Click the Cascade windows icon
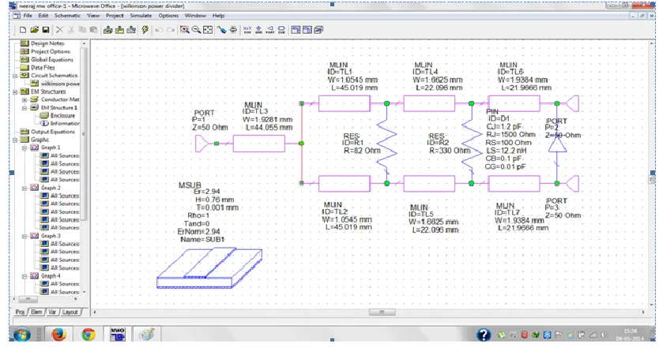Image resolution: width=659 pixels, height=347 pixels. (318, 30)
